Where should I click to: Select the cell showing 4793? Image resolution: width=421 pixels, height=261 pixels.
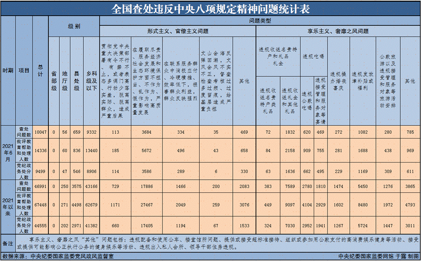(410, 205)
